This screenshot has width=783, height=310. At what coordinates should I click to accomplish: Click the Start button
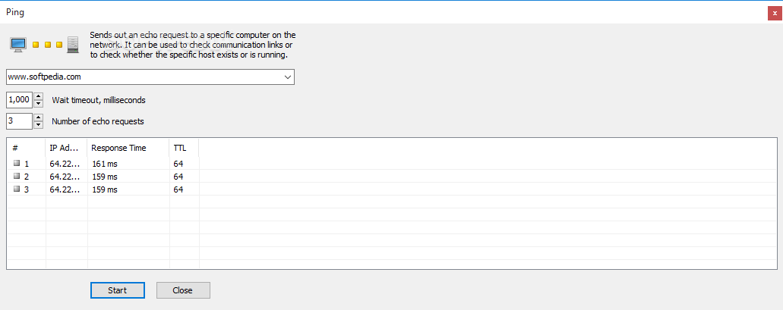[118, 290]
